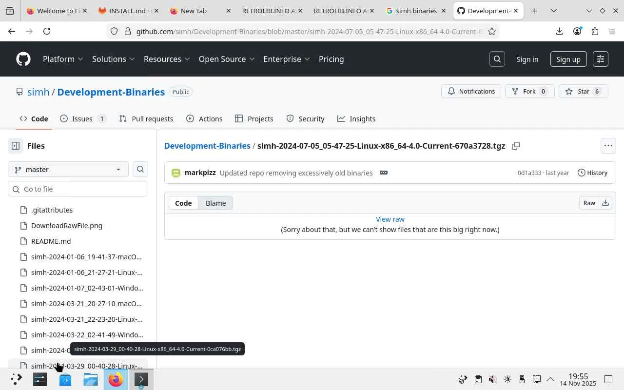Expand the Solutions menu
The height and width of the screenshot is (390, 624).
pyautogui.click(x=113, y=59)
